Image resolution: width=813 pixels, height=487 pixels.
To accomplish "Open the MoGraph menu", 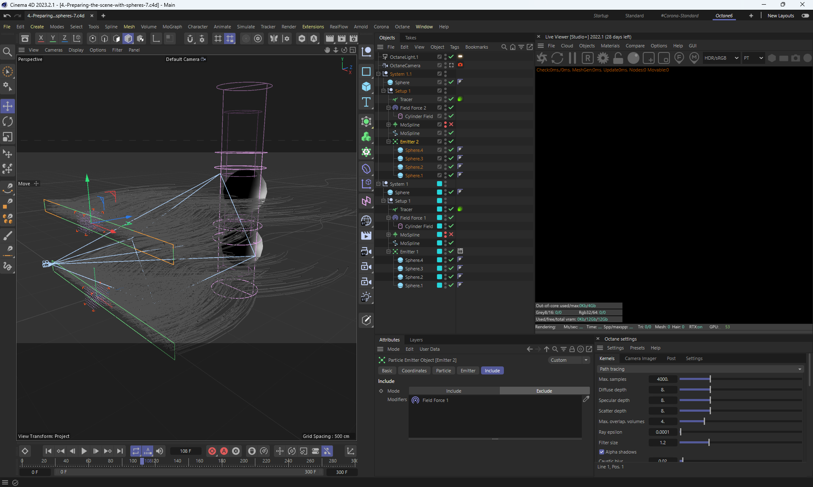I will pyautogui.click(x=172, y=27).
